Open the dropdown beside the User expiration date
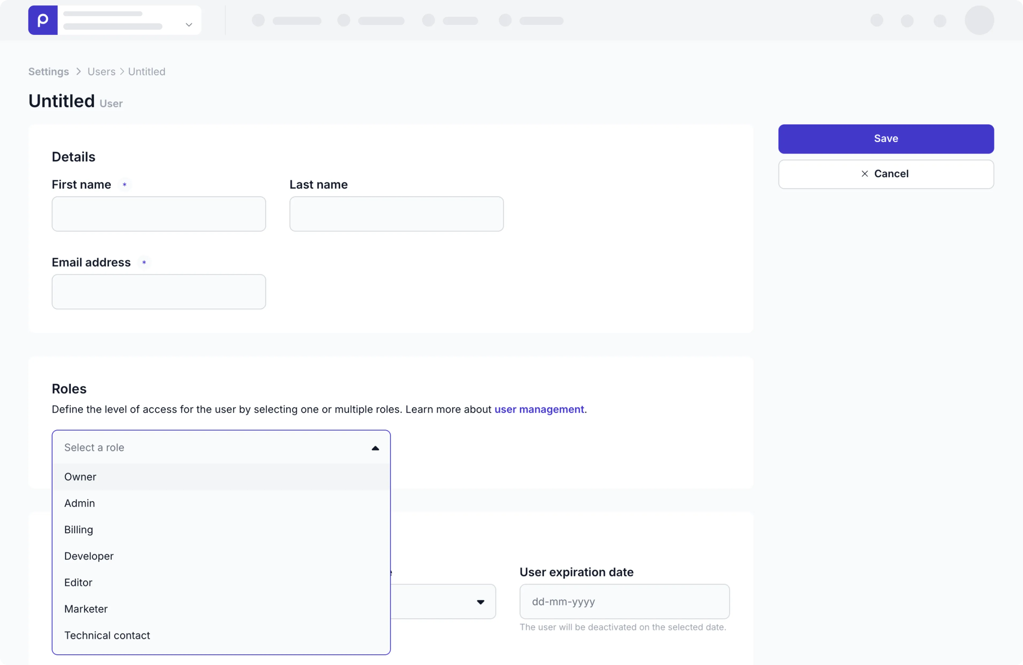The image size is (1023, 665). pyautogui.click(x=481, y=602)
